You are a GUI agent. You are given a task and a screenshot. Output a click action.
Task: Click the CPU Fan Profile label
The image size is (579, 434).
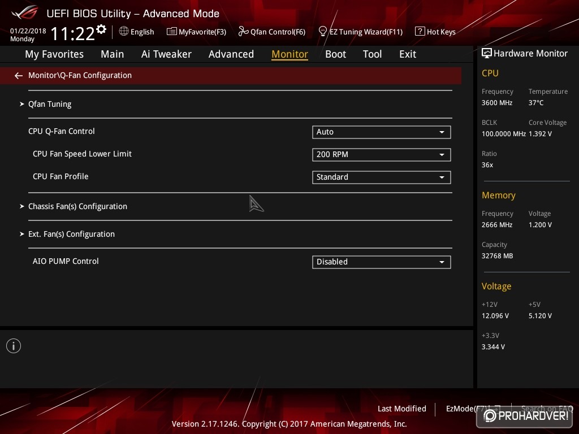61,176
